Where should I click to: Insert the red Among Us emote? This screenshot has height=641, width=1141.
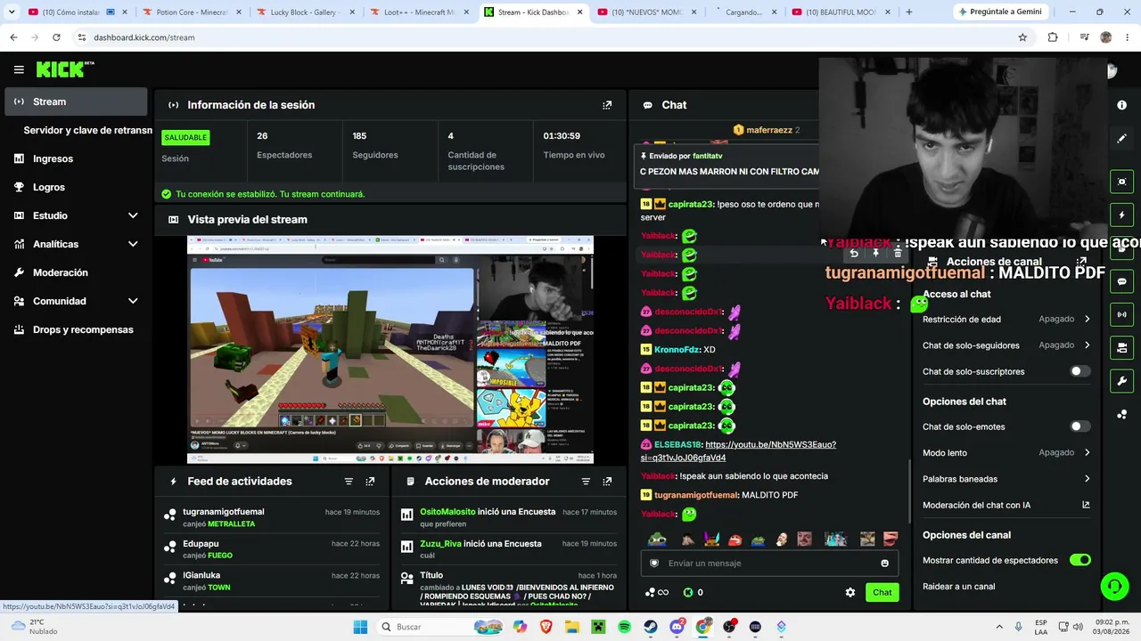[735, 540]
